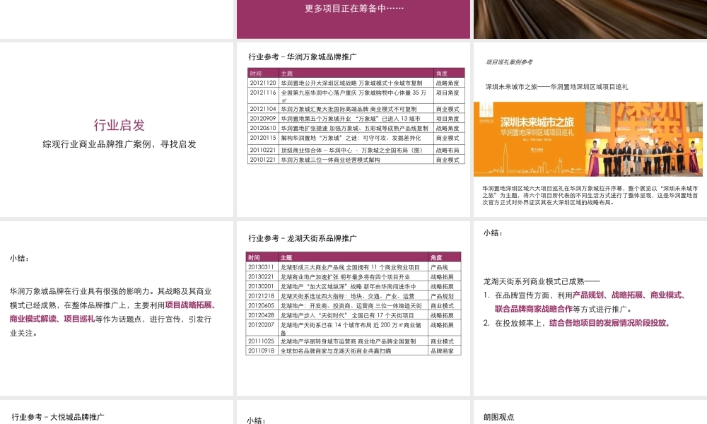Click the row dated 20130221 in 龙湖 table
707x424 pixels.
[x=353, y=276]
